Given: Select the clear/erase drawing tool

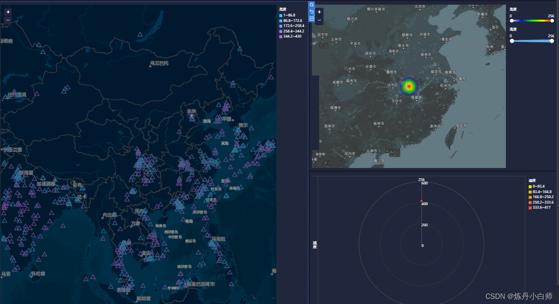Looking at the screenshot, I should (311, 5).
